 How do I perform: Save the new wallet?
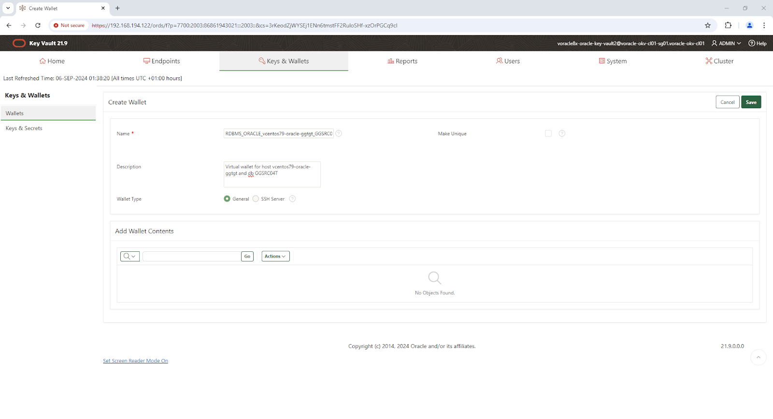(751, 102)
